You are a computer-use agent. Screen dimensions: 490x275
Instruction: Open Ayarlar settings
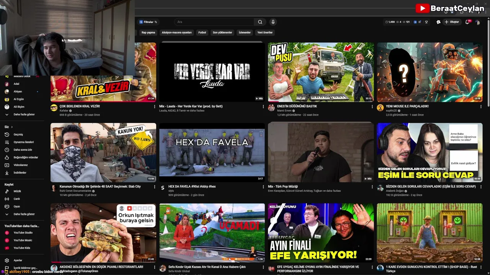point(18,260)
